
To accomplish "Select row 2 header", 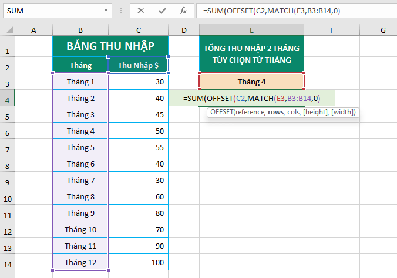I will pos(8,65).
